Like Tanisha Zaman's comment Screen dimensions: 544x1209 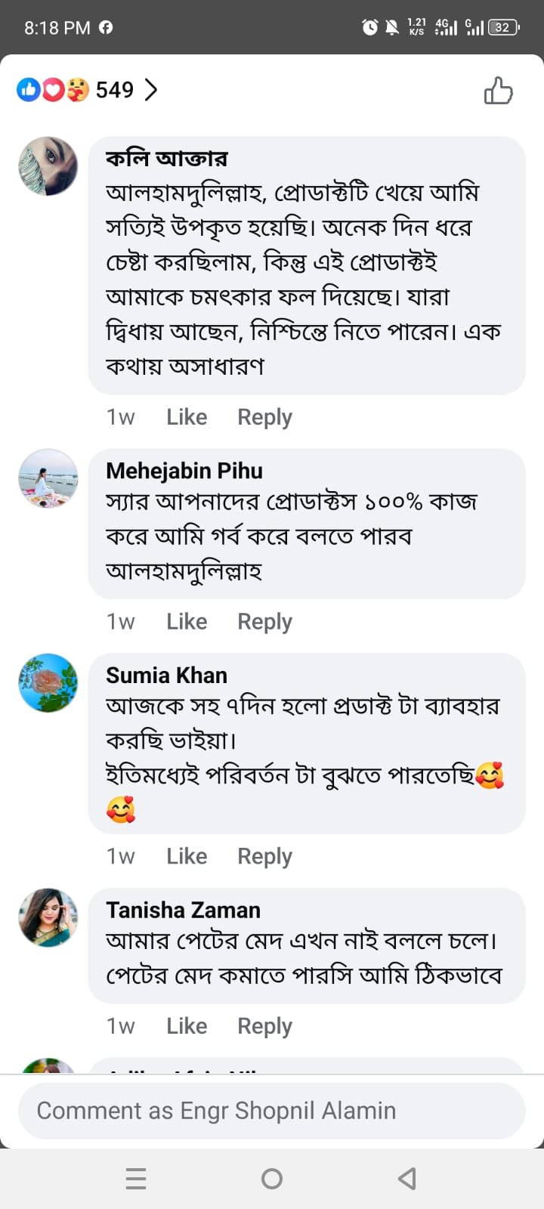[187, 1026]
